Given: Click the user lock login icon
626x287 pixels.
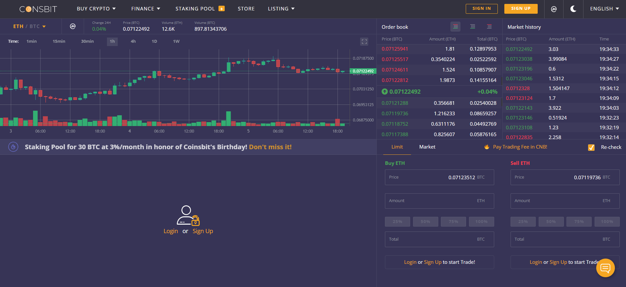Looking at the screenshot, I should click(188, 215).
